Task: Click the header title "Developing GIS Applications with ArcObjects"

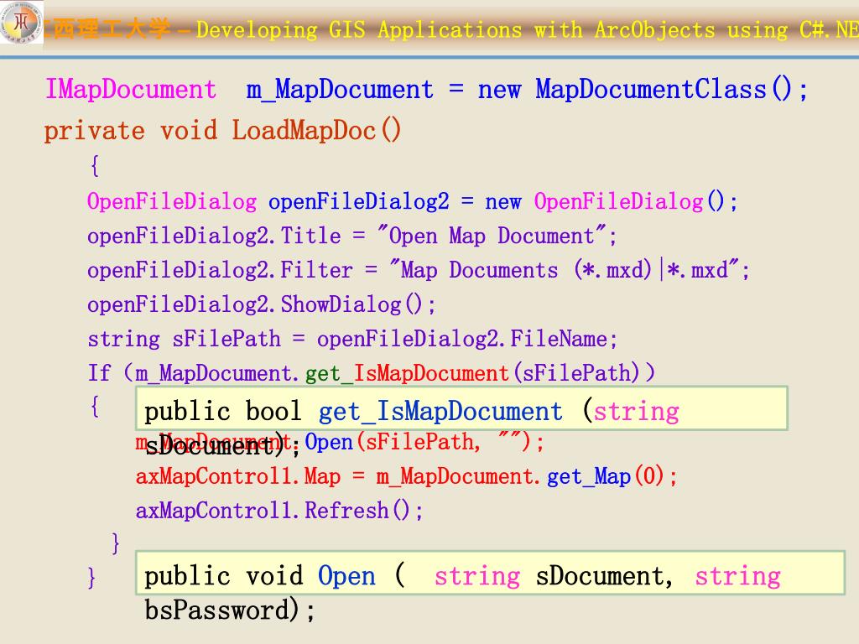Action: (x=456, y=29)
